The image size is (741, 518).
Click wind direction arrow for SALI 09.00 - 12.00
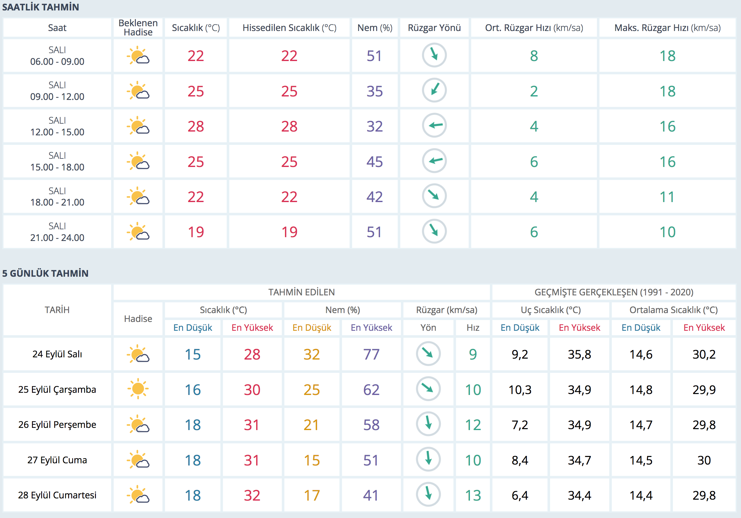pos(434,90)
